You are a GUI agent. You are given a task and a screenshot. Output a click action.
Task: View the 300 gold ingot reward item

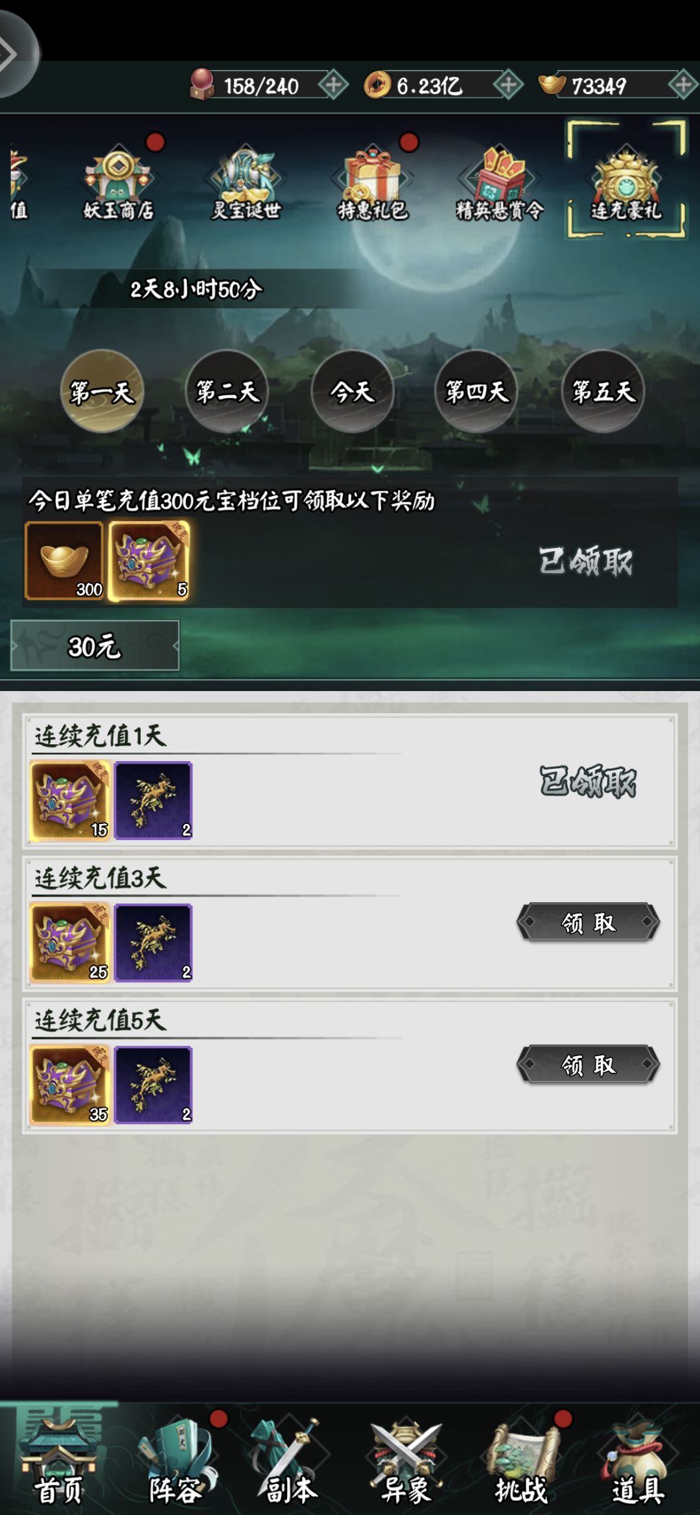tap(64, 561)
